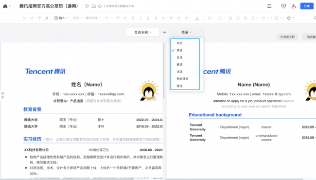Toggle bold formatting
This screenshot has height=180, width=316.
pyautogui.click(x=133, y=18)
